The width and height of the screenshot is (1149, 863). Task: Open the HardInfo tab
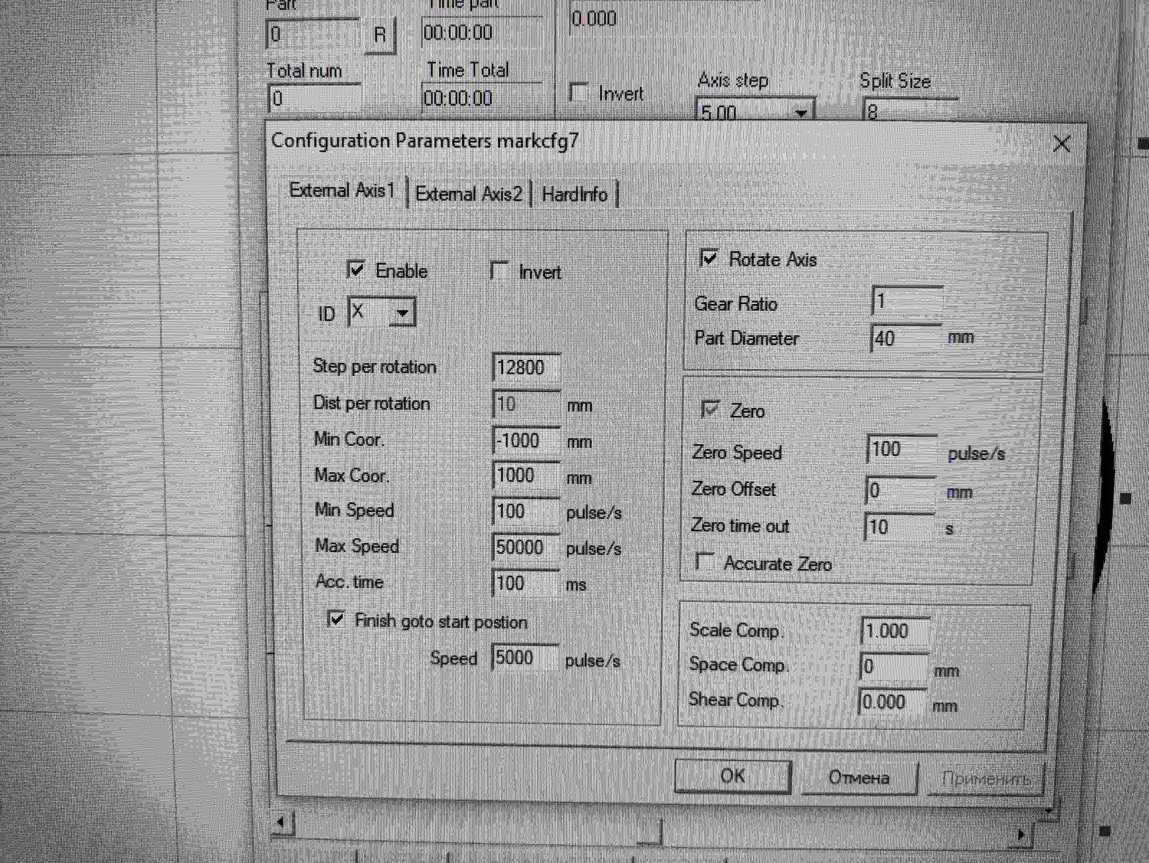(x=574, y=195)
